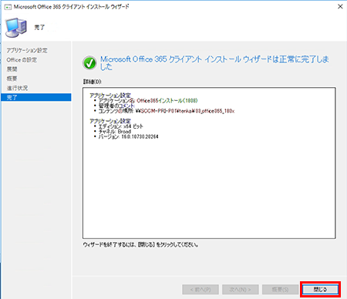Close the wizard with the X button
The height and width of the screenshot is (299, 347).
(340, 7)
